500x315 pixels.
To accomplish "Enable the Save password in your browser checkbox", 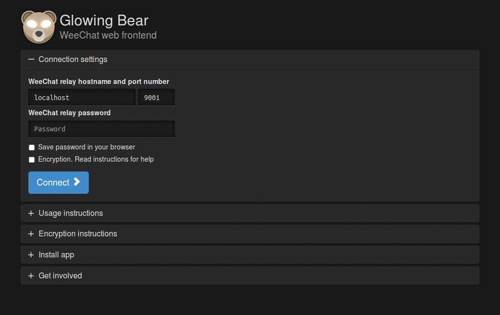I will tap(31, 147).
